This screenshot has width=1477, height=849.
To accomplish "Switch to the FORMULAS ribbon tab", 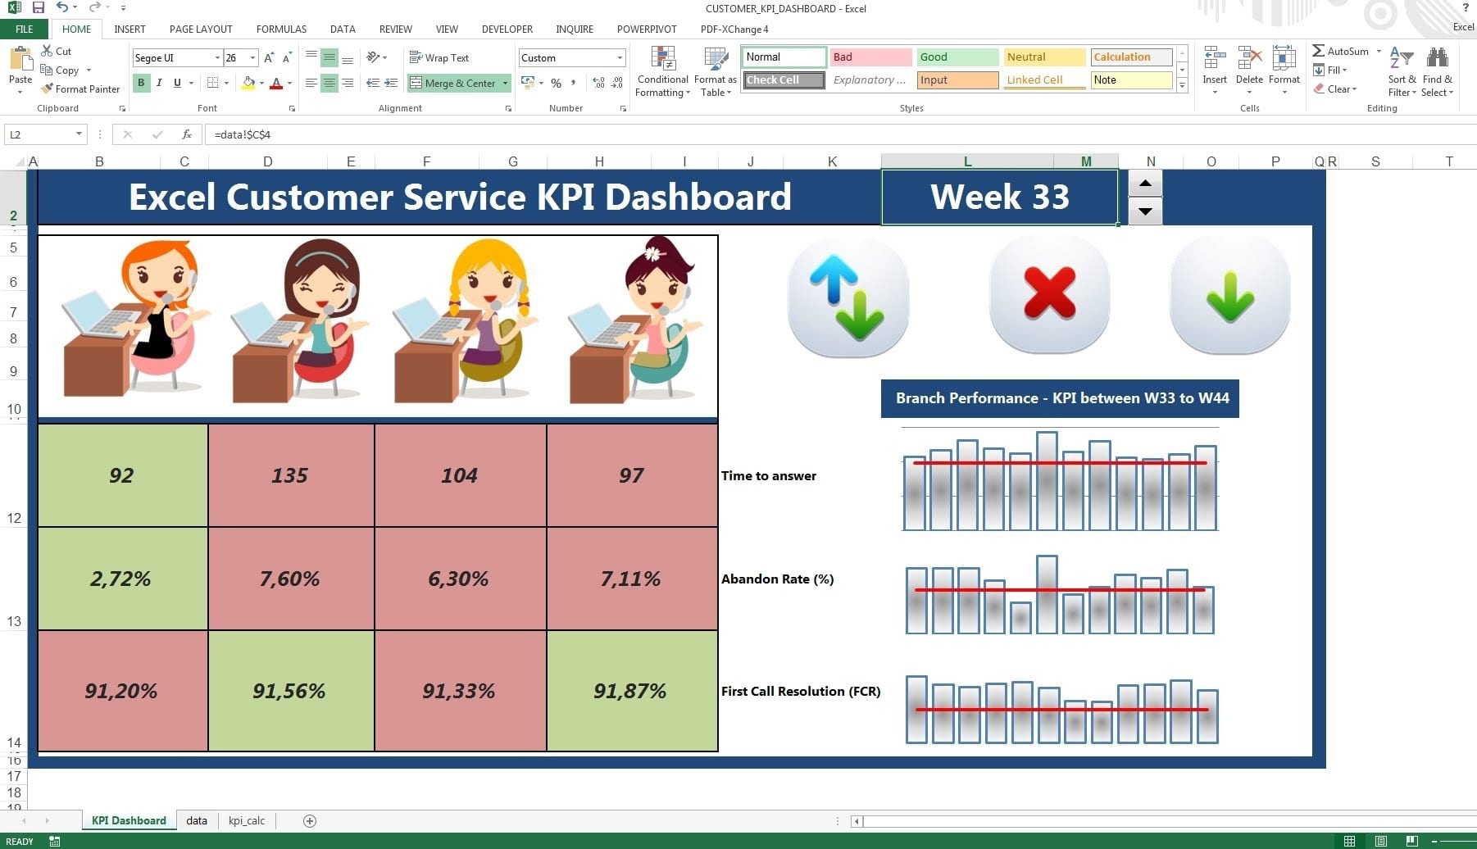I will click(x=281, y=29).
